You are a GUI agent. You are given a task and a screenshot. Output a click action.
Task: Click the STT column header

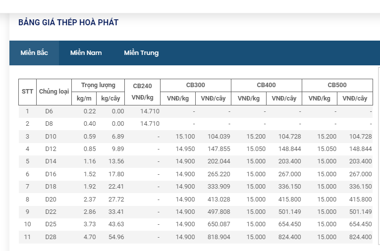[27, 92]
